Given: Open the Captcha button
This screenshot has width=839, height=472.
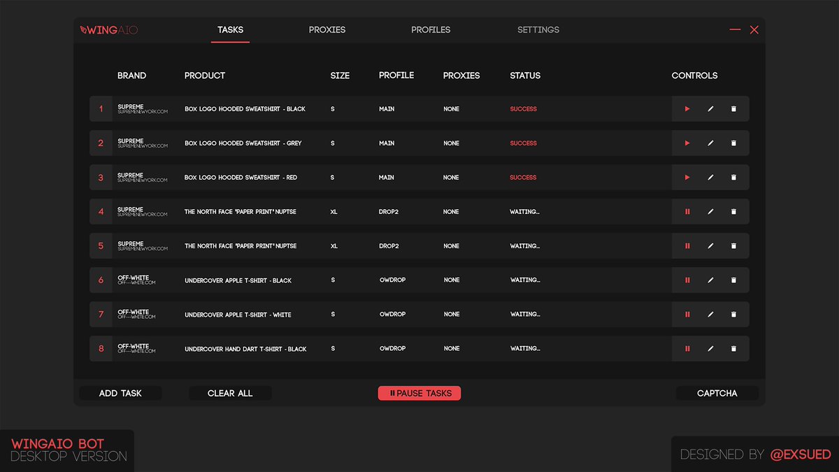Looking at the screenshot, I should (x=717, y=393).
